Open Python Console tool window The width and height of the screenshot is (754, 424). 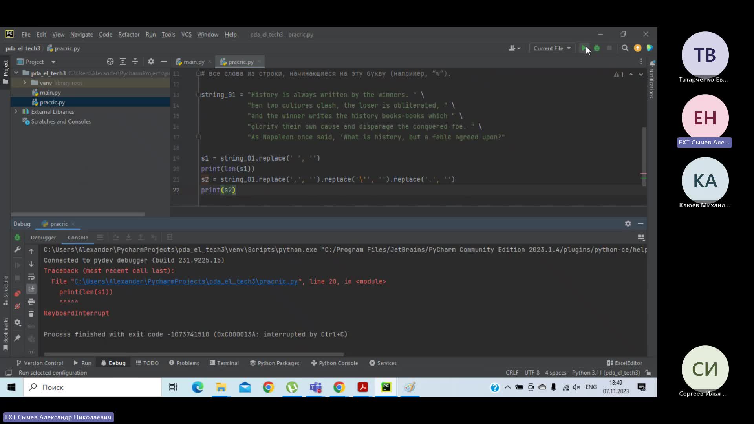[335, 363]
